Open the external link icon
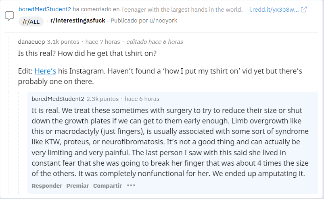The image size is (324, 199). click(x=304, y=9)
